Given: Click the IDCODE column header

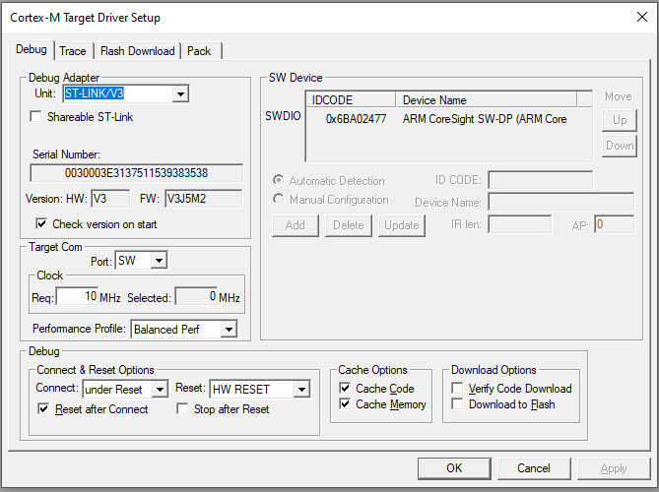Looking at the screenshot, I should (x=351, y=100).
